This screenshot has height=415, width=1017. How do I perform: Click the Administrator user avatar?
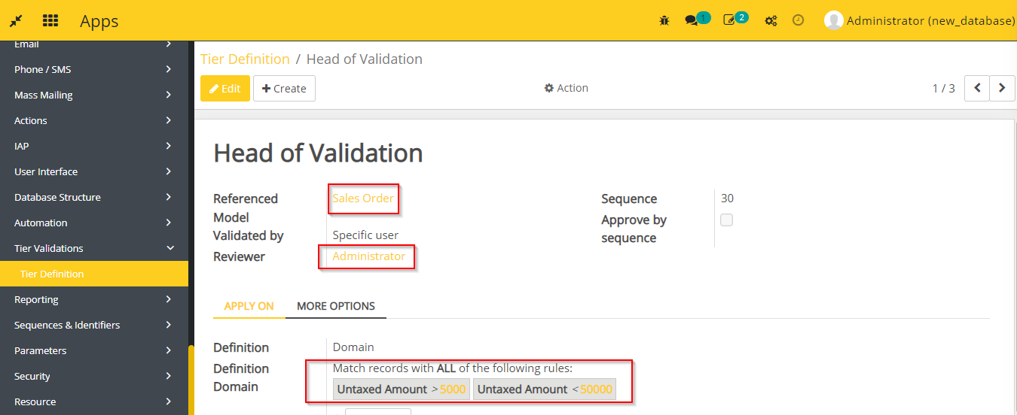tap(833, 20)
